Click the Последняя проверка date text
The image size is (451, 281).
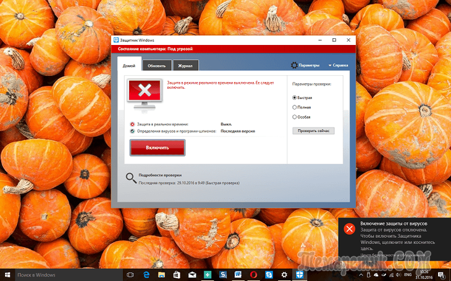[189, 183]
